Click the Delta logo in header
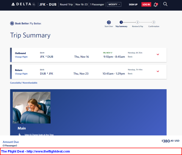This screenshot has height=155, width=182. 23,4
